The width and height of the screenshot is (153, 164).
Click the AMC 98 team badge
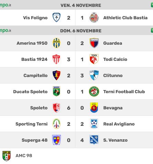pos(7,156)
